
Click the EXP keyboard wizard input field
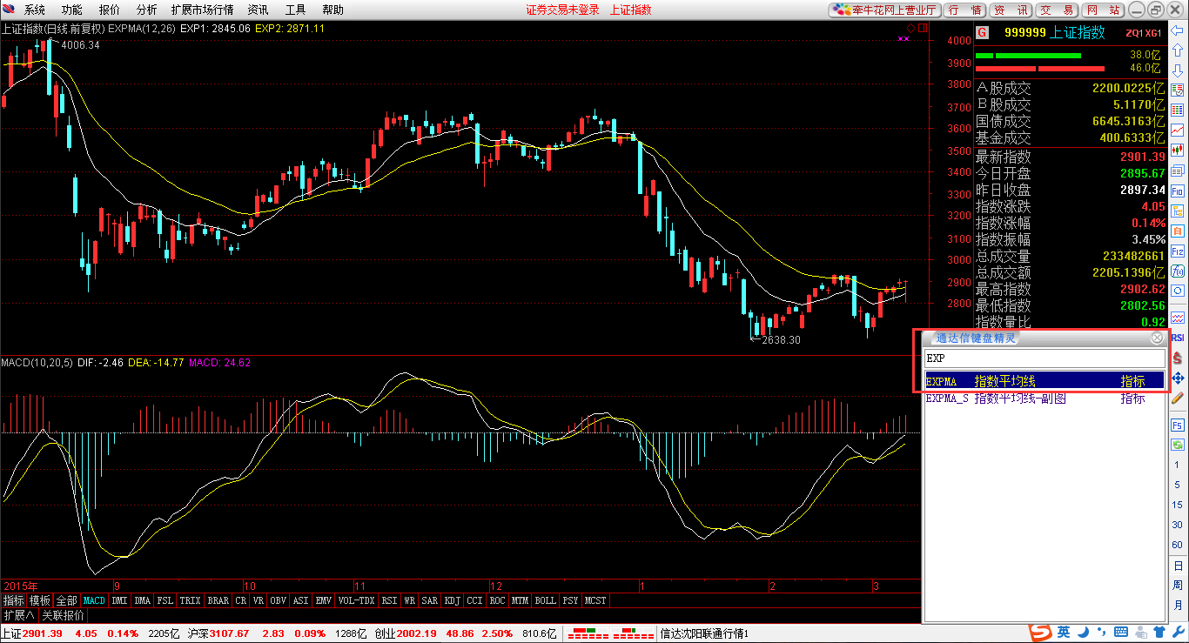coord(1045,358)
